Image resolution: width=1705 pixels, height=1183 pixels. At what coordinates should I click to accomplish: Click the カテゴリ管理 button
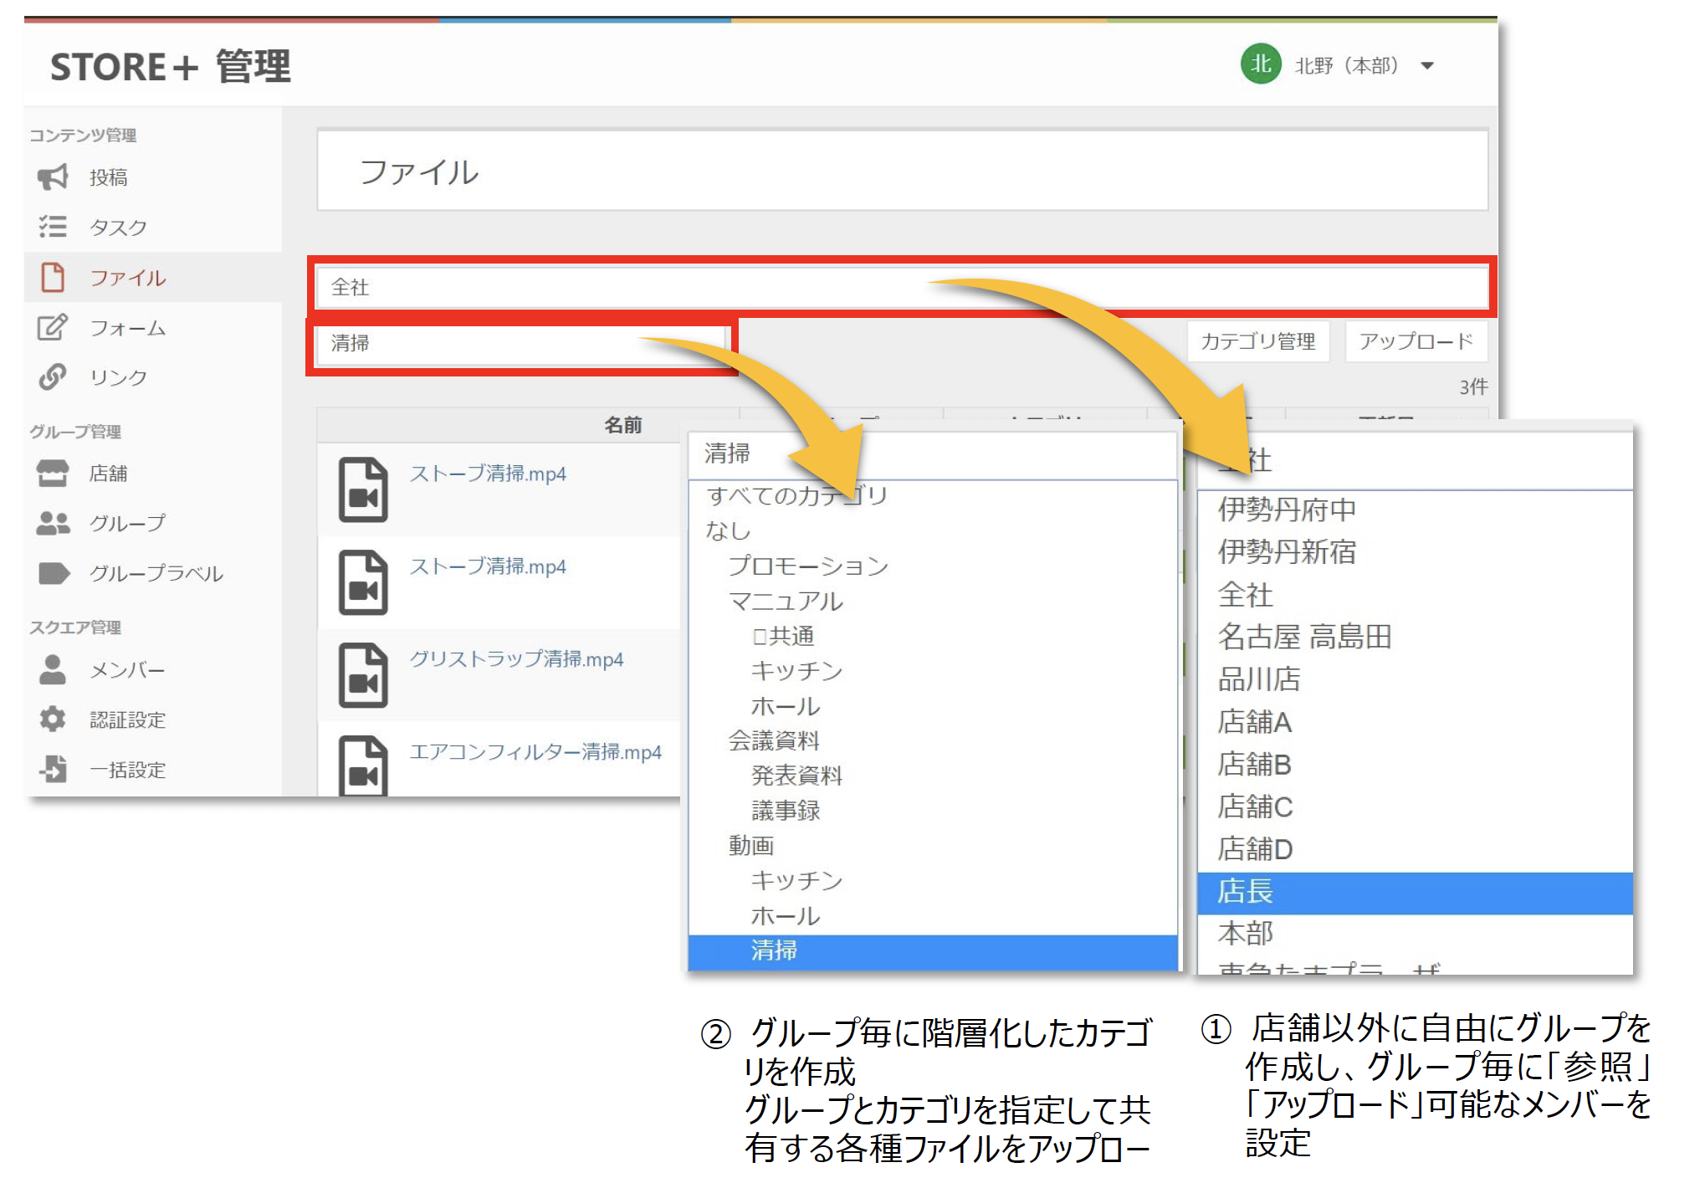pos(1257,341)
